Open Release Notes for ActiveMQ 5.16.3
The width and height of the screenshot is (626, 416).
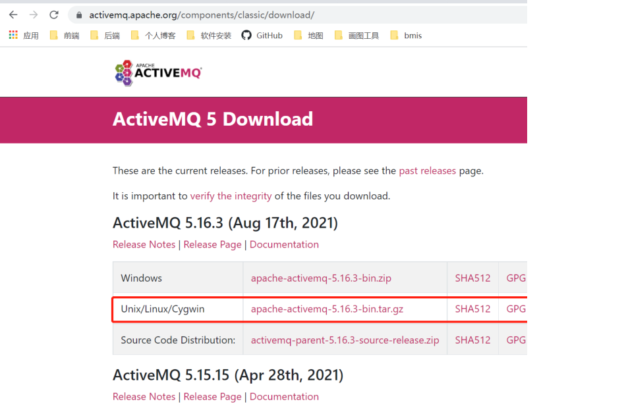point(144,244)
